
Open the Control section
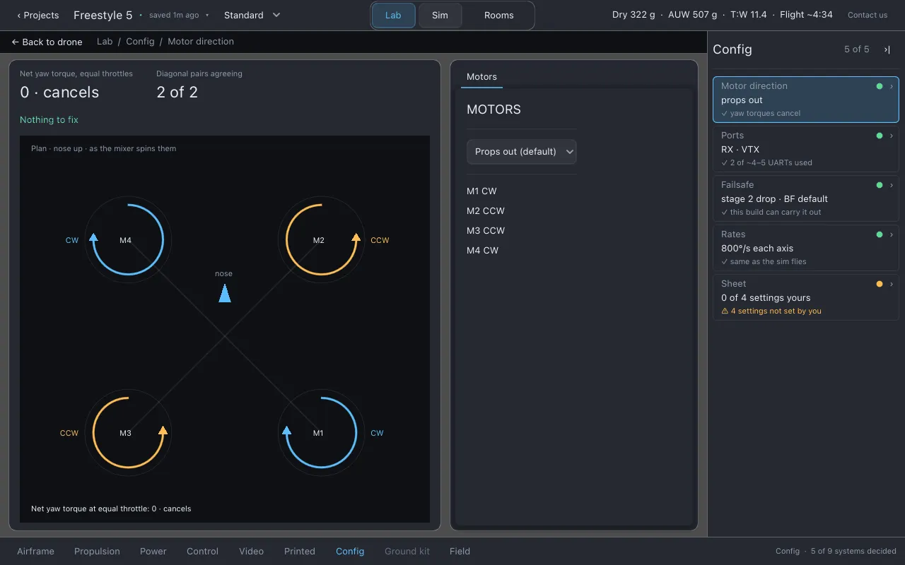tap(203, 551)
